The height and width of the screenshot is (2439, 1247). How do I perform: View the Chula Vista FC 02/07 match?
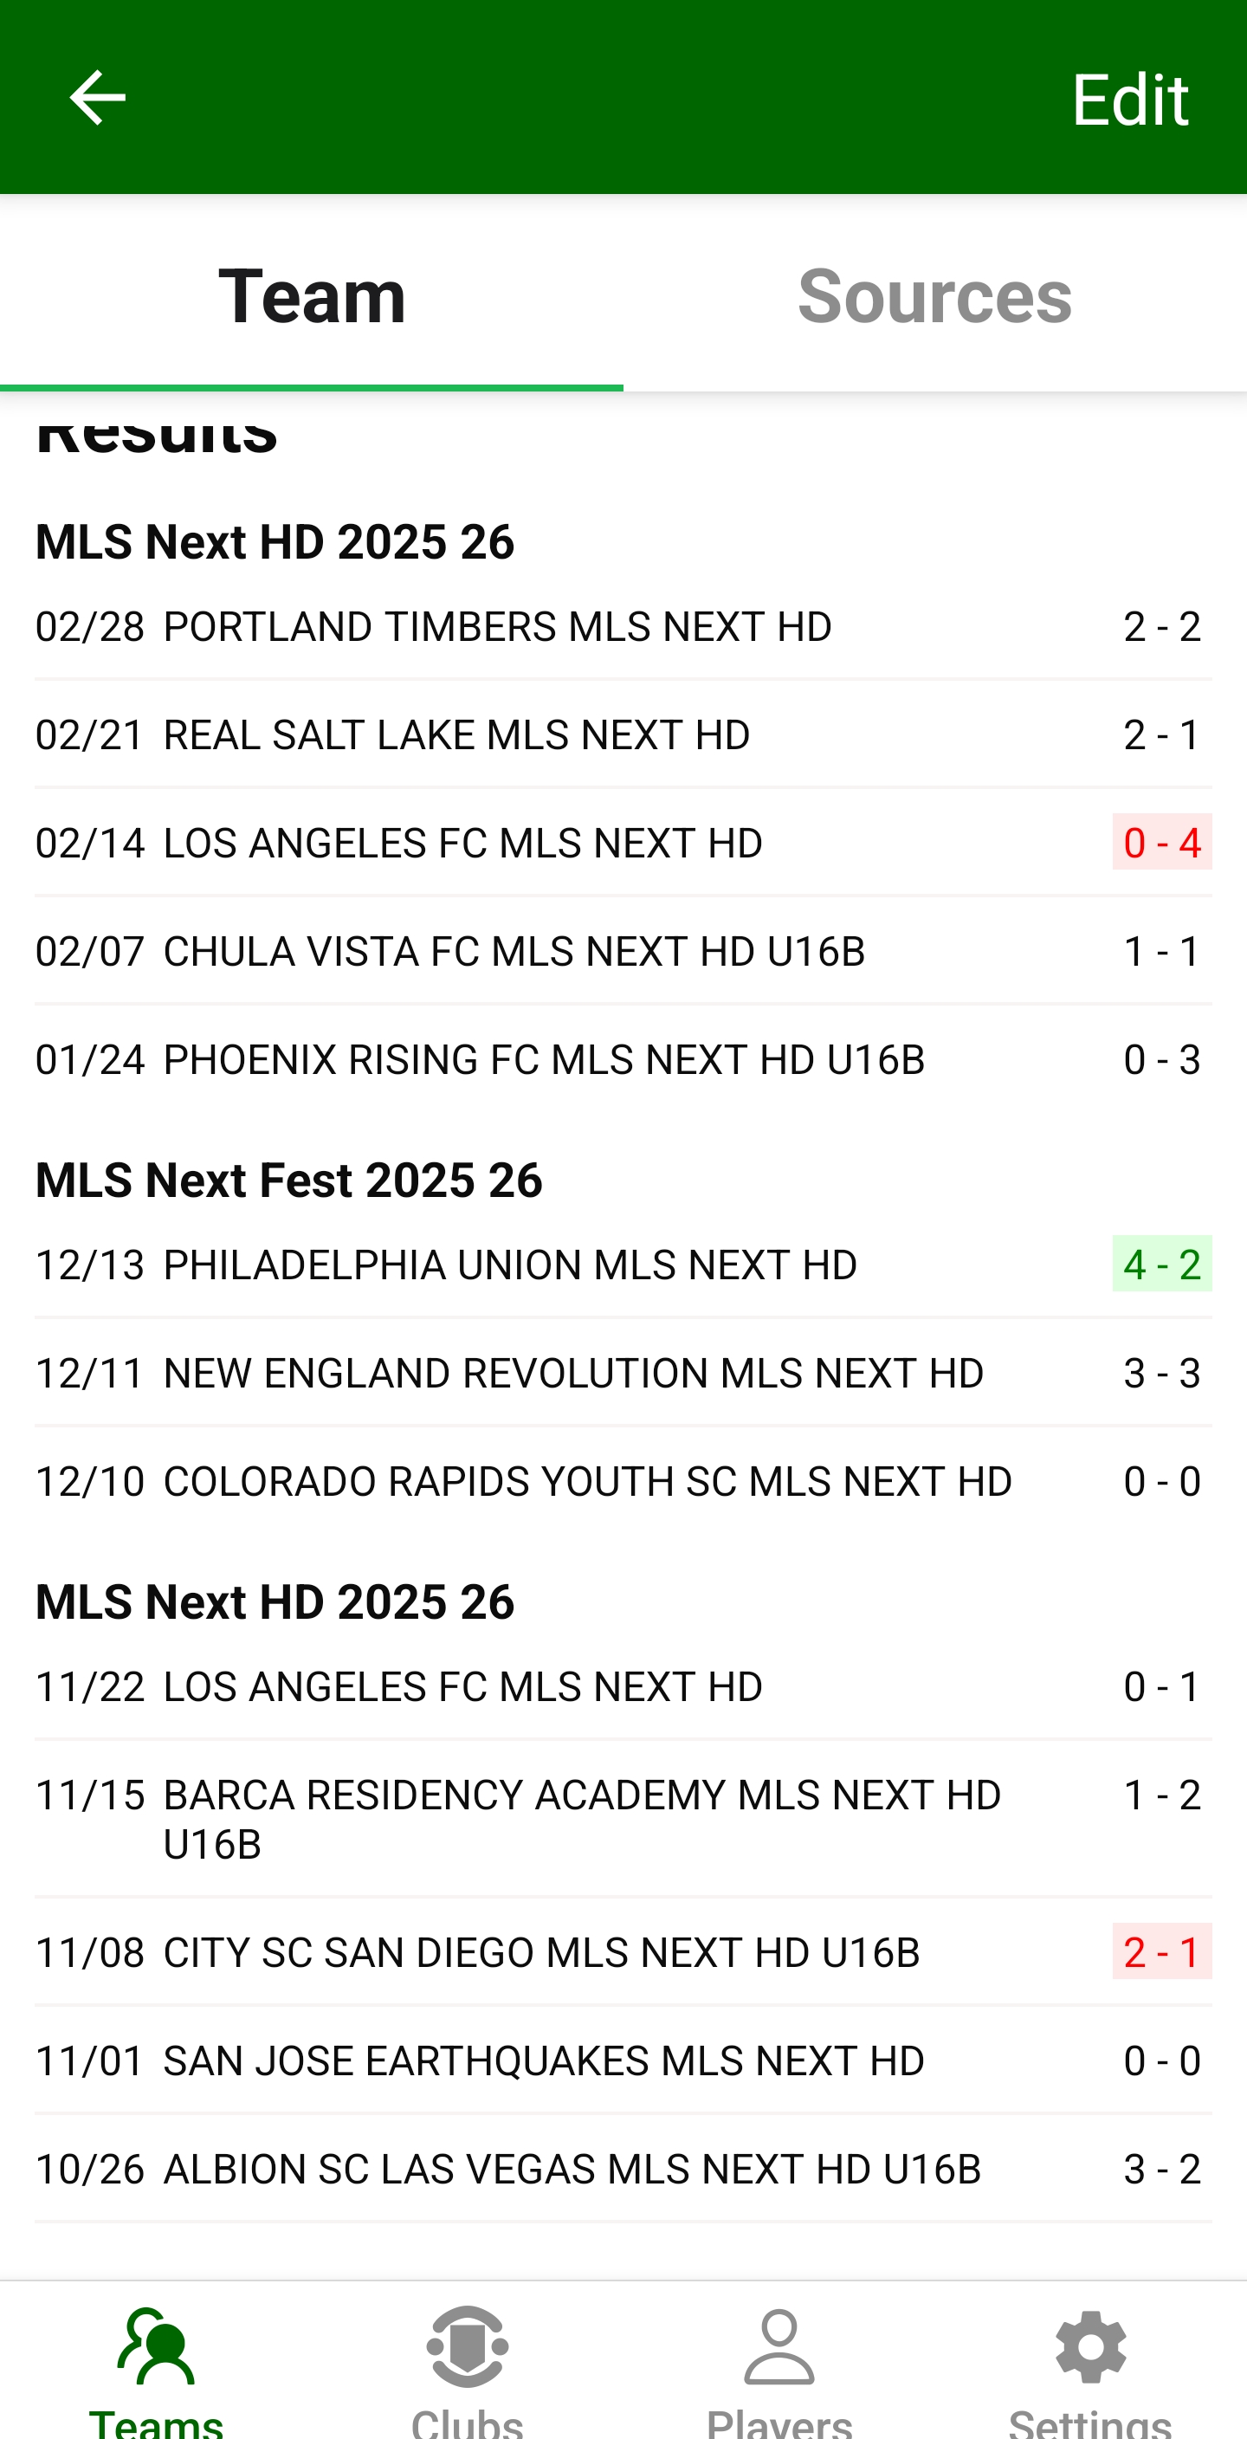[514, 952]
